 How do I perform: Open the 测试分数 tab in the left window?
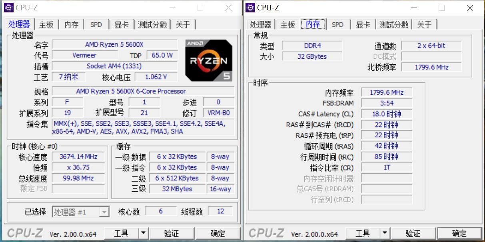pos(152,24)
